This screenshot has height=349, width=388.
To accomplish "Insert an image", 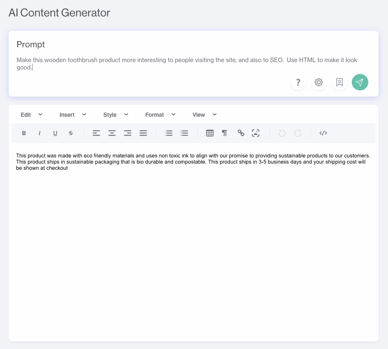I will [256, 133].
